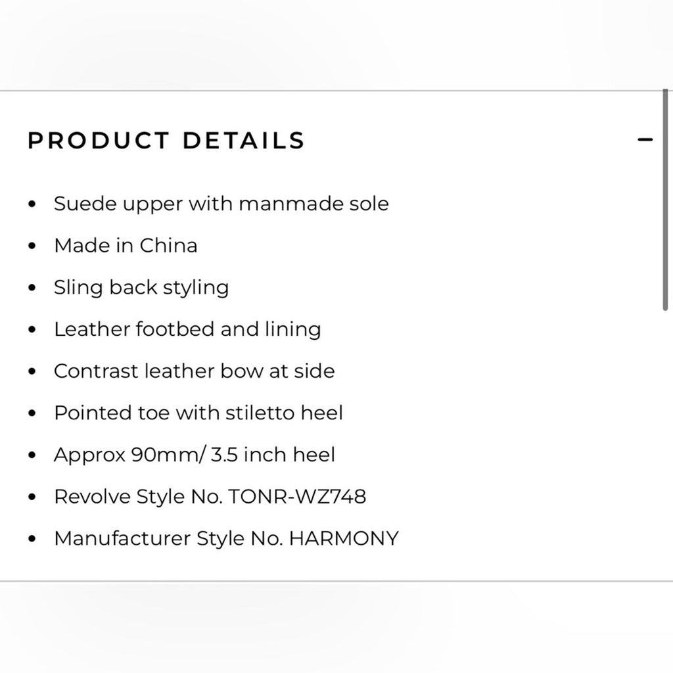Click the 'Contrast leather bow at side' entry

tap(195, 371)
